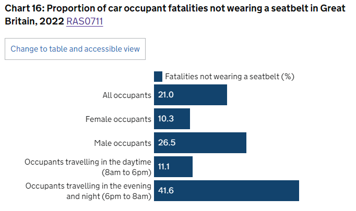Image resolution: width=356 pixels, height=211 pixels.
Task: Click the dark blue legend color square
Action: 158,77
